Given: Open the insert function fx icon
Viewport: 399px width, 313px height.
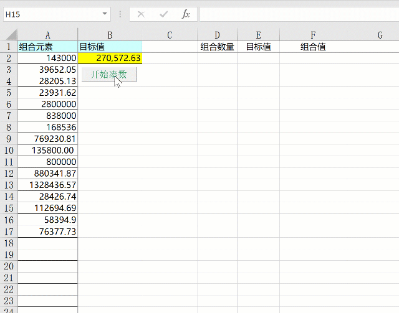Looking at the screenshot, I should (186, 14).
